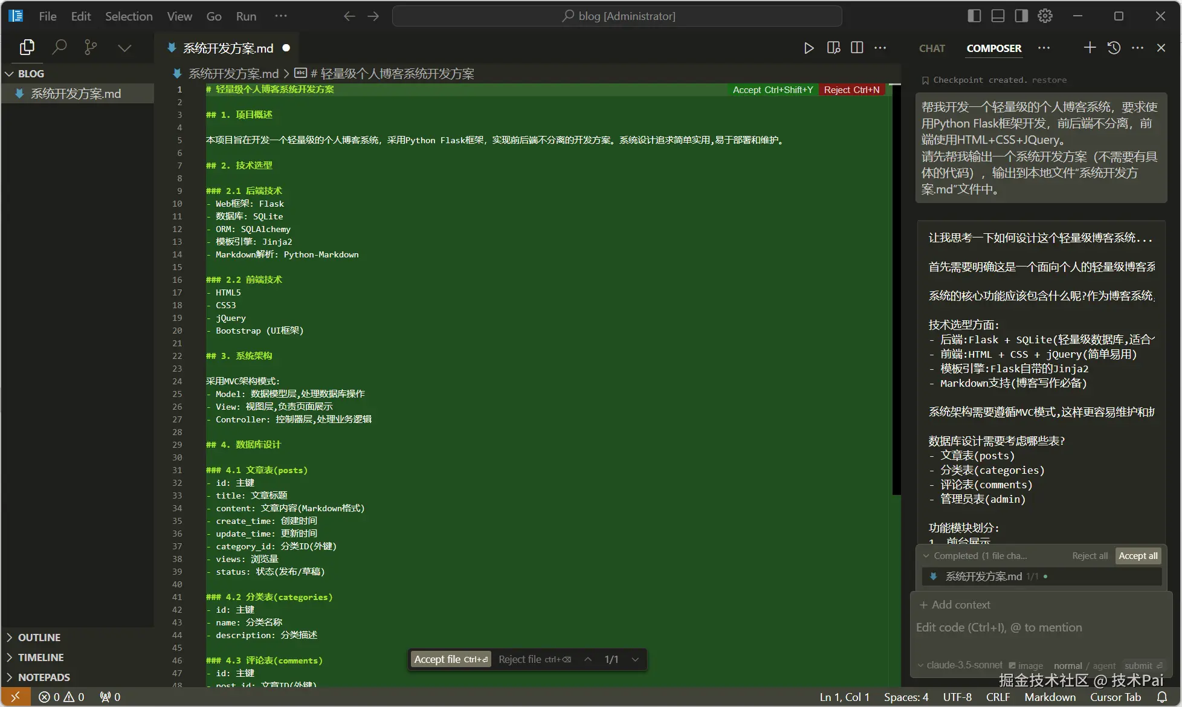The image size is (1182, 707).
Task: Switch to the CHAT tab
Action: tap(931, 48)
